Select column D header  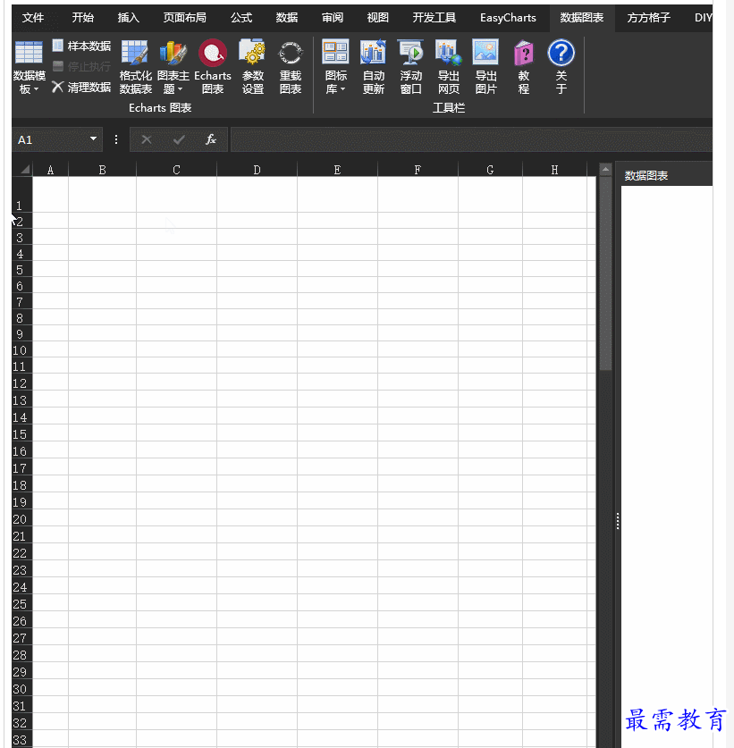(257, 169)
